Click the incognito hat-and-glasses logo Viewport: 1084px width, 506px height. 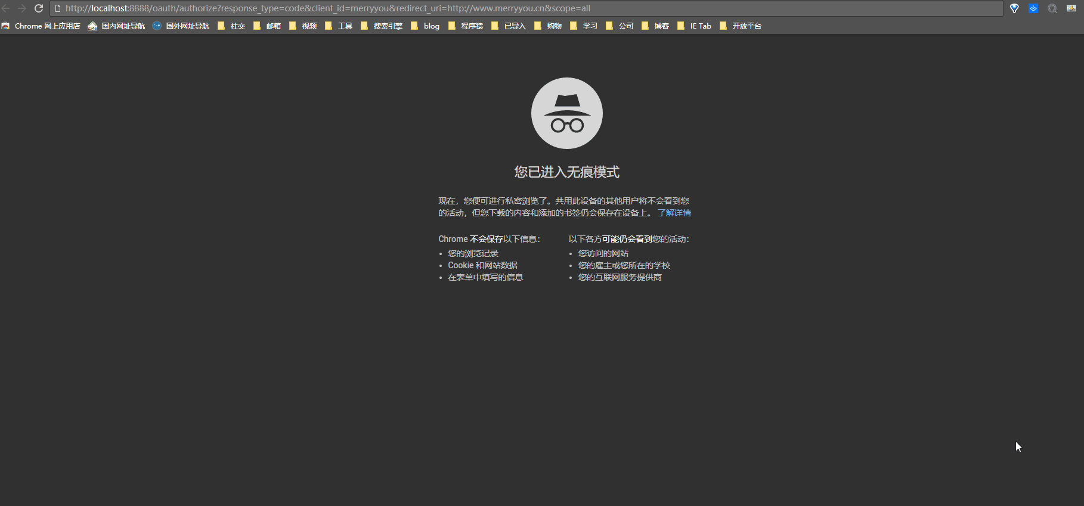pos(567,113)
